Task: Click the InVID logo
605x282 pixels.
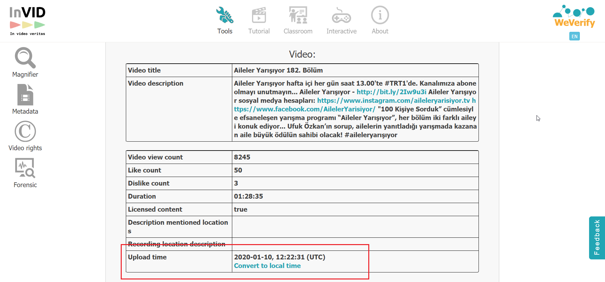Action: coord(27,21)
